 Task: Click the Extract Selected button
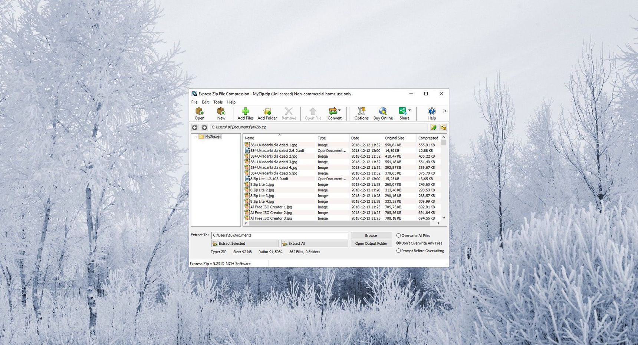(x=245, y=244)
